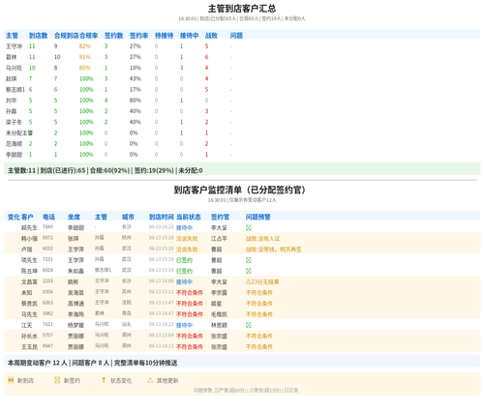
Task: Click the green check icon in phone 7649 row
Action: click(249, 227)
